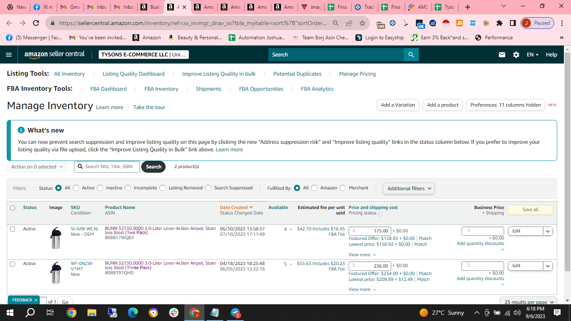Click the Windows Start button

tap(10, 313)
